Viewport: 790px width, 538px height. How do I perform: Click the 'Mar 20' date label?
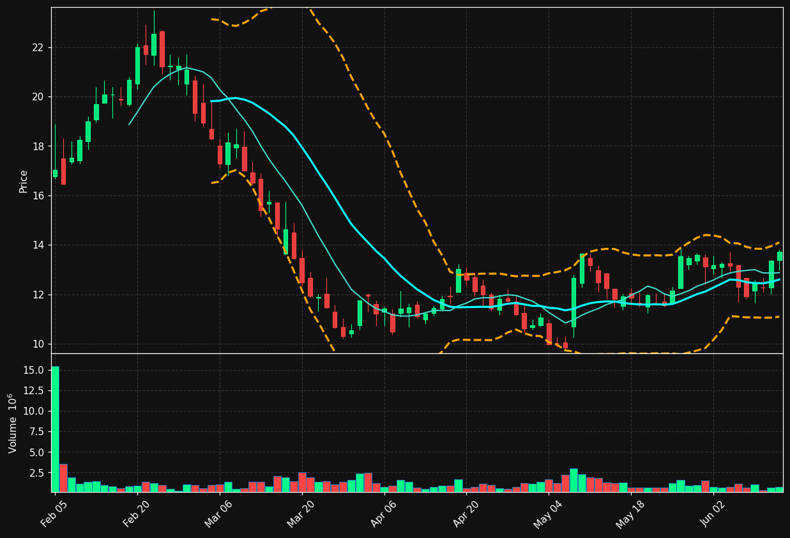point(301,513)
